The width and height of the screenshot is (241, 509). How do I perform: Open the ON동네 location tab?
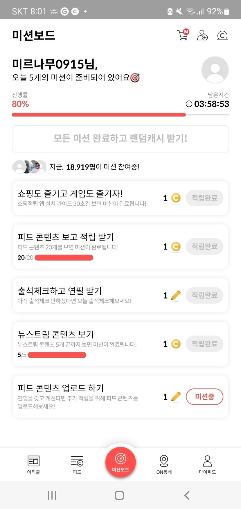tap(164, 464)
